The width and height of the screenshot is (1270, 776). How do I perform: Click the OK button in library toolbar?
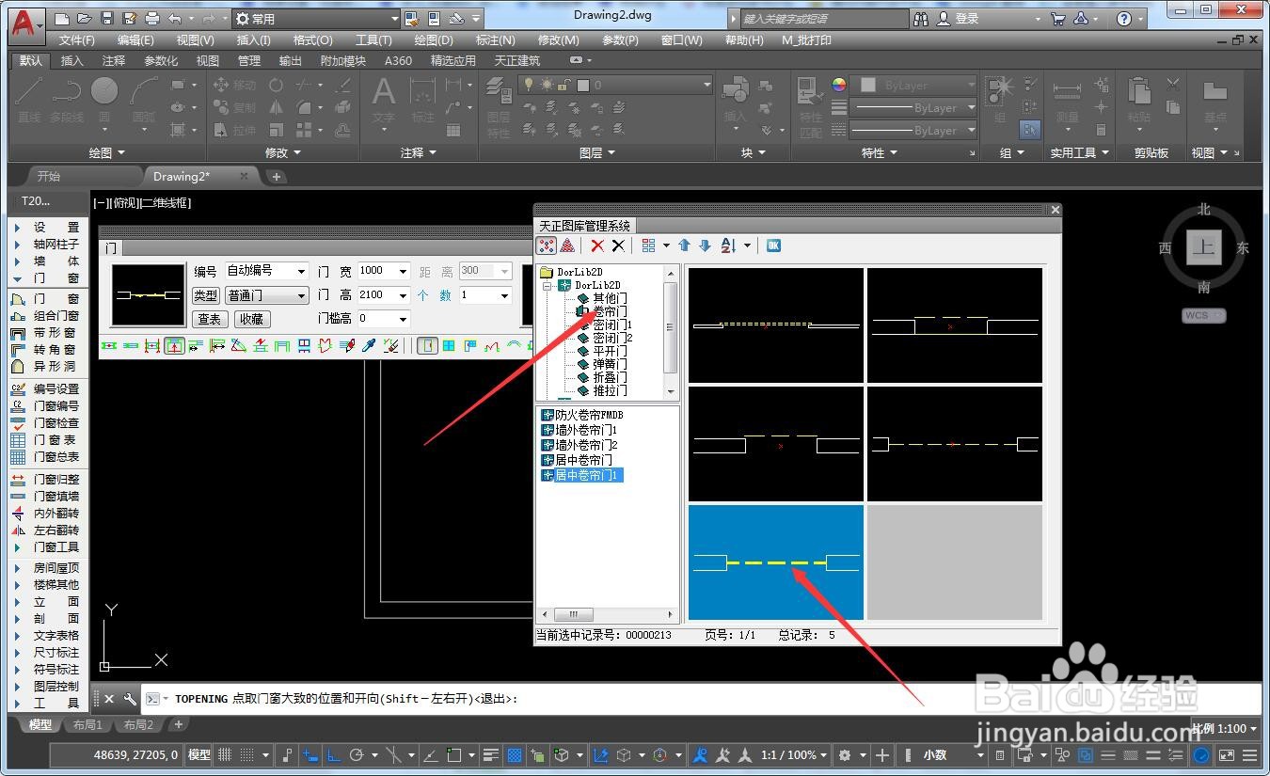(x=773, y=245)
